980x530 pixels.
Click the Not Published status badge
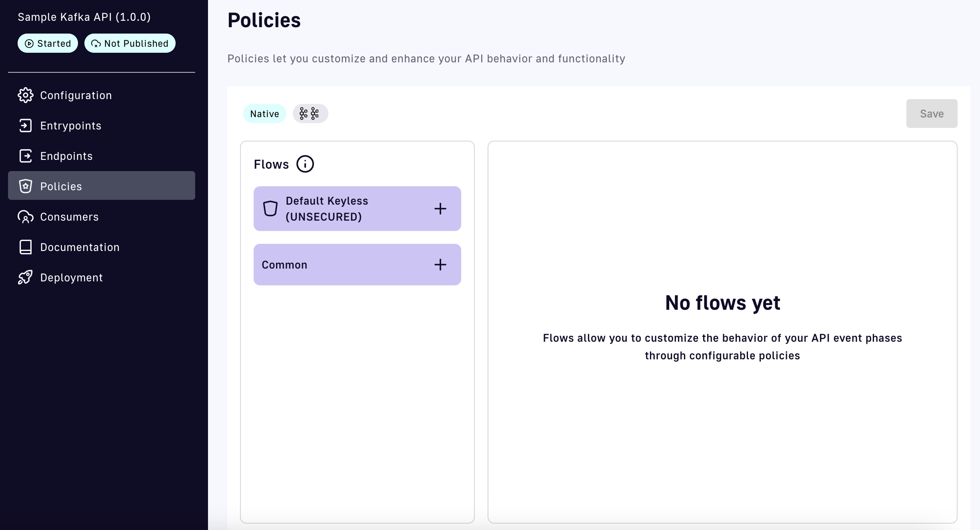(130, 43)
